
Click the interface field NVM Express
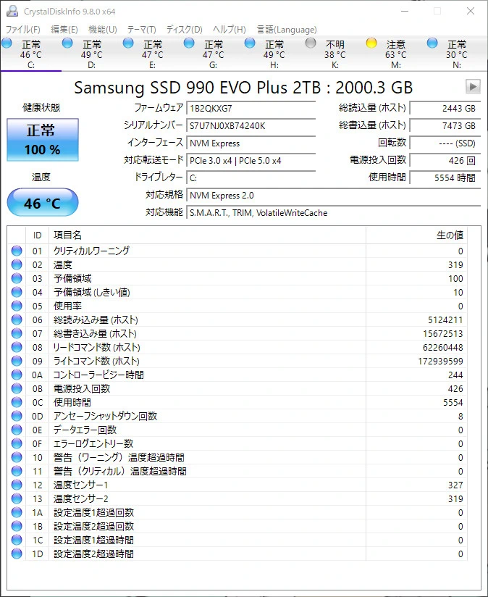click(251, 143)
